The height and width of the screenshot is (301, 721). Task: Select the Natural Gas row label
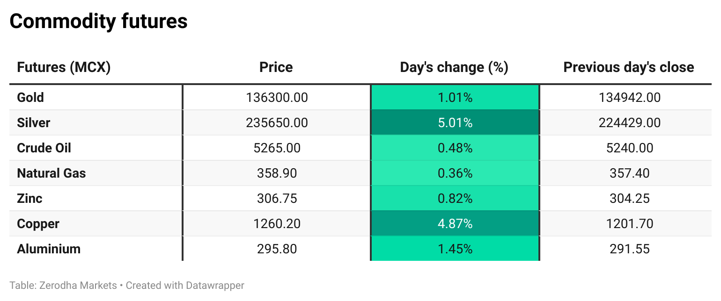point(51,173)
